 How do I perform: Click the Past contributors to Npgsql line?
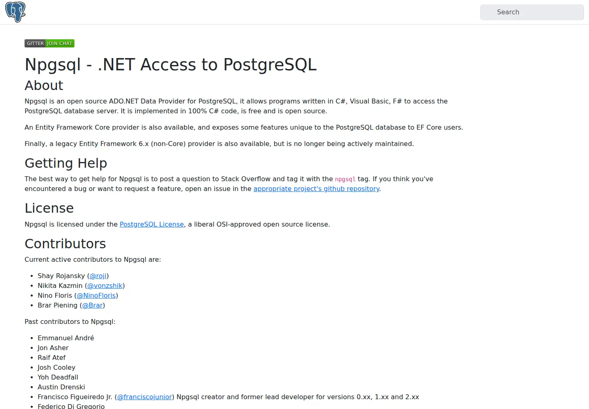70,321
